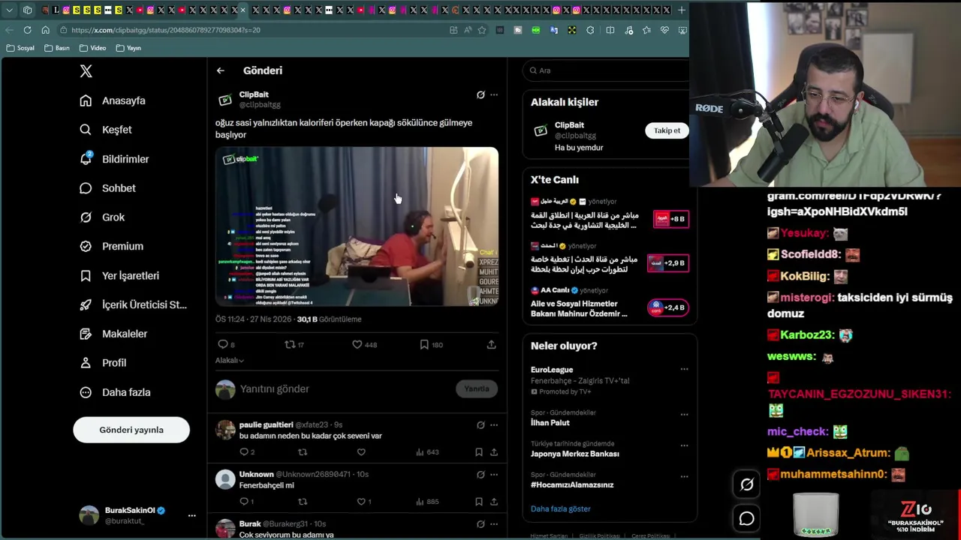Click Gönderi yayınla button
Screen dimensions: 961x540
(x=131, y=430)
